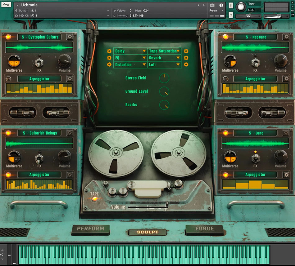
Task: Open the Lofi effect dropdown
Action: (164, 64)
